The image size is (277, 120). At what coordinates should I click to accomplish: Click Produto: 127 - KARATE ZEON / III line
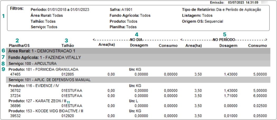tap(37, 101)
